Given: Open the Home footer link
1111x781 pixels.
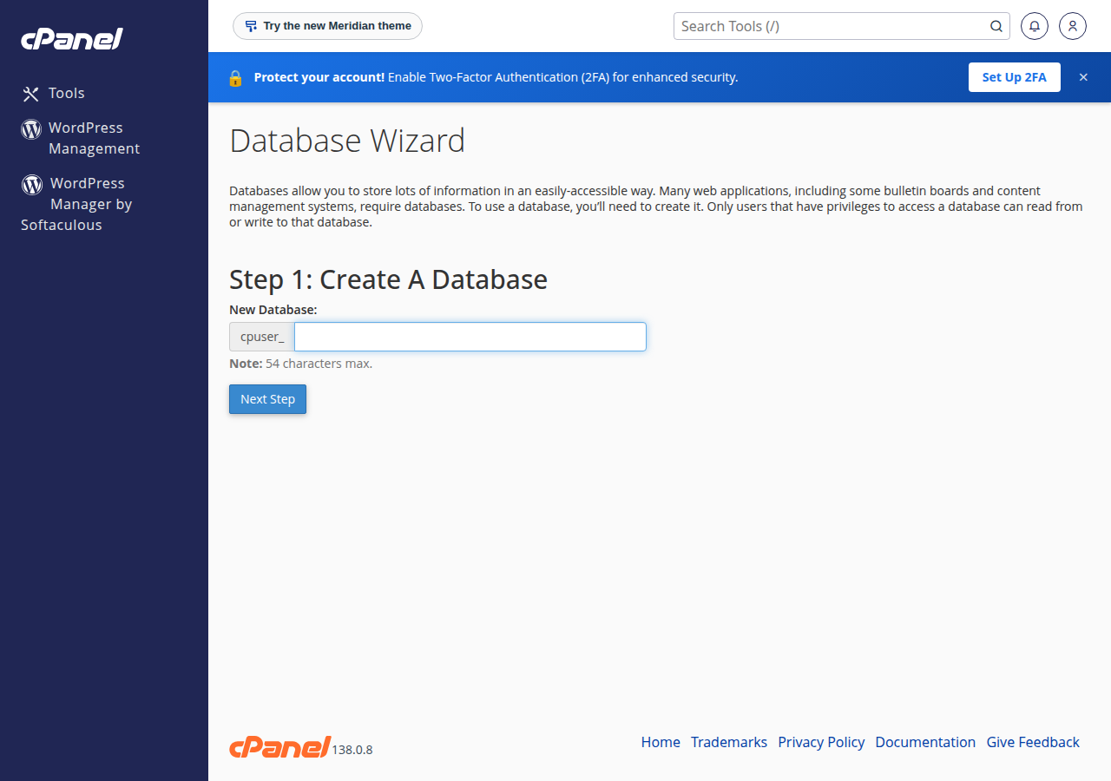Looking at the screenshot, I should point(661,742).
